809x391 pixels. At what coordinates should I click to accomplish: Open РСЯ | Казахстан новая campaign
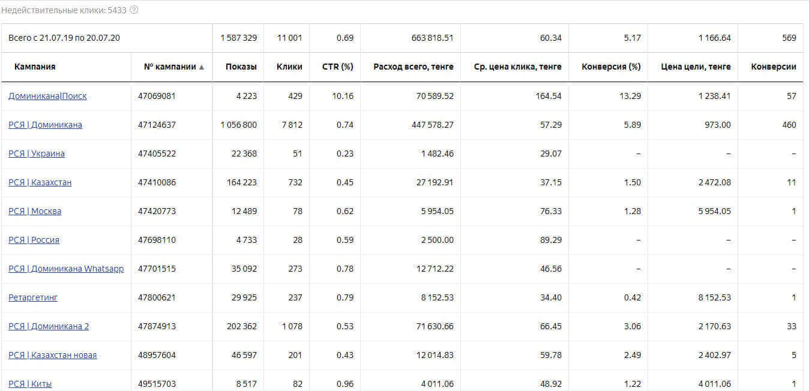click(52, 355)
